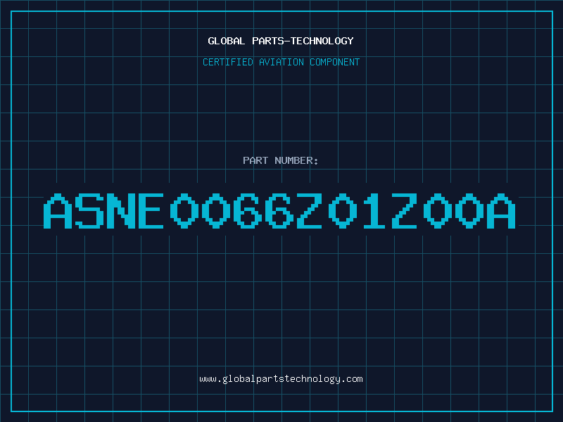Click the CERTIFIED AVIATION COMPONENT subtitle

pyautogui.click(x=281, y=62)
